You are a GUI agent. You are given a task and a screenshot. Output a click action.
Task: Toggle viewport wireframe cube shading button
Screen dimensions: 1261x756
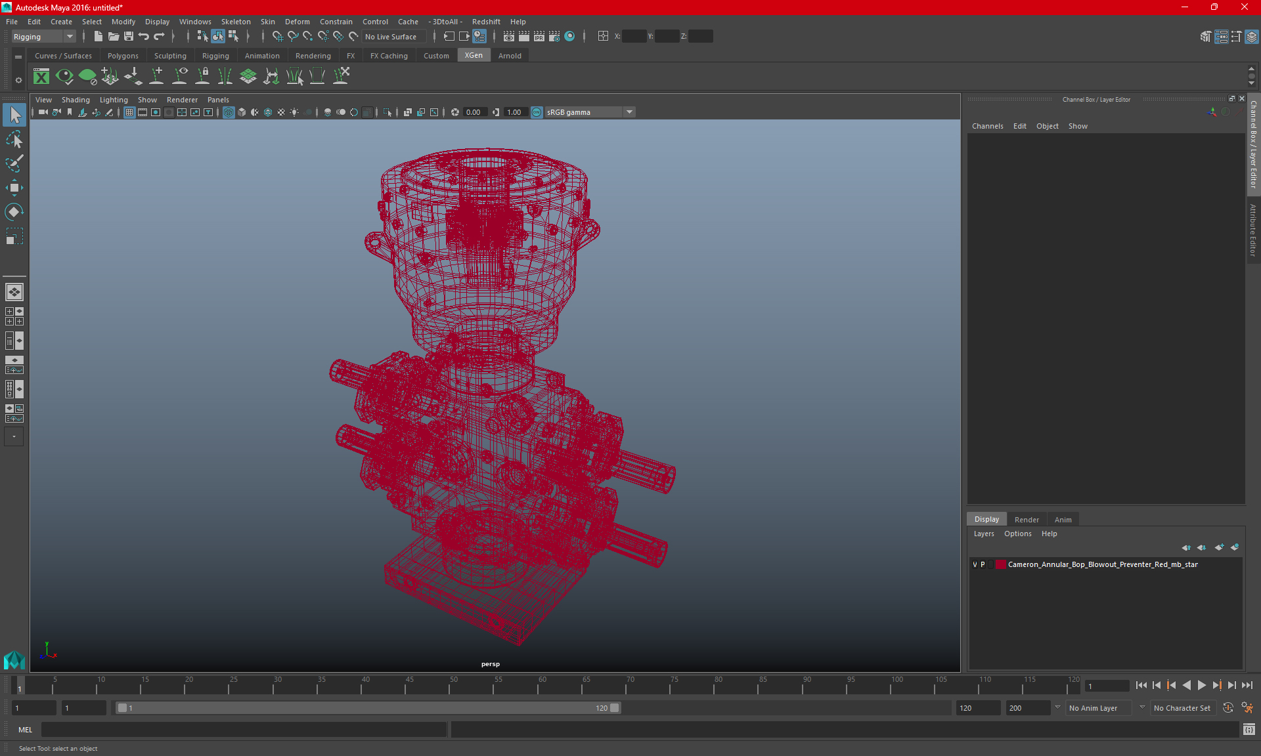point(229,112)
